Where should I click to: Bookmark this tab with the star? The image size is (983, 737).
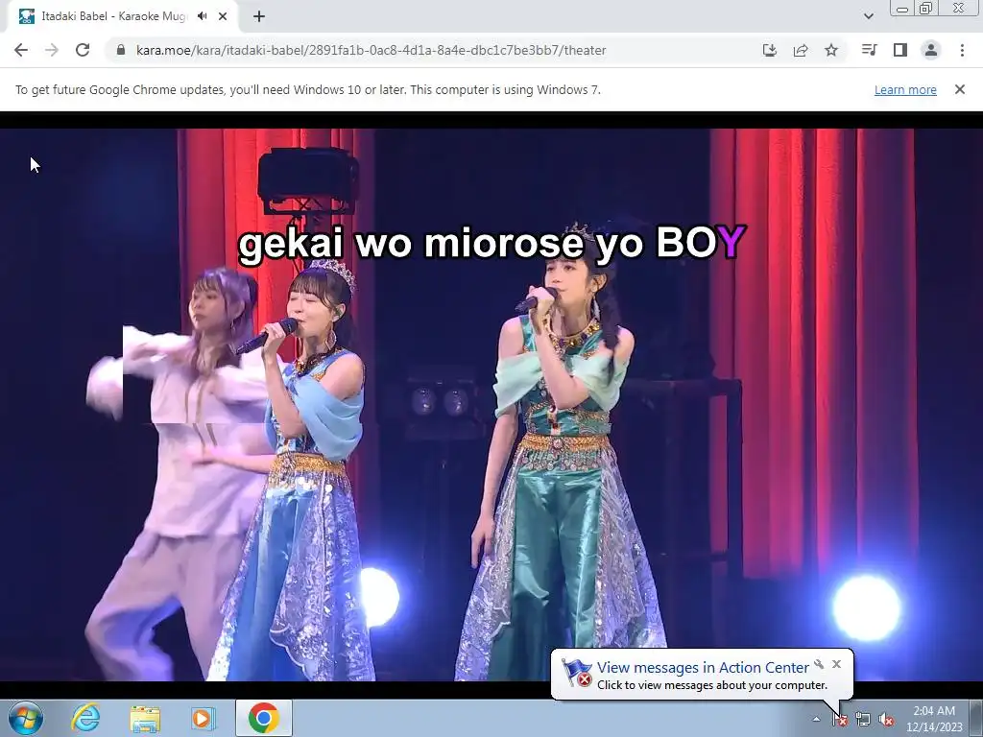[x=831, y=50]
